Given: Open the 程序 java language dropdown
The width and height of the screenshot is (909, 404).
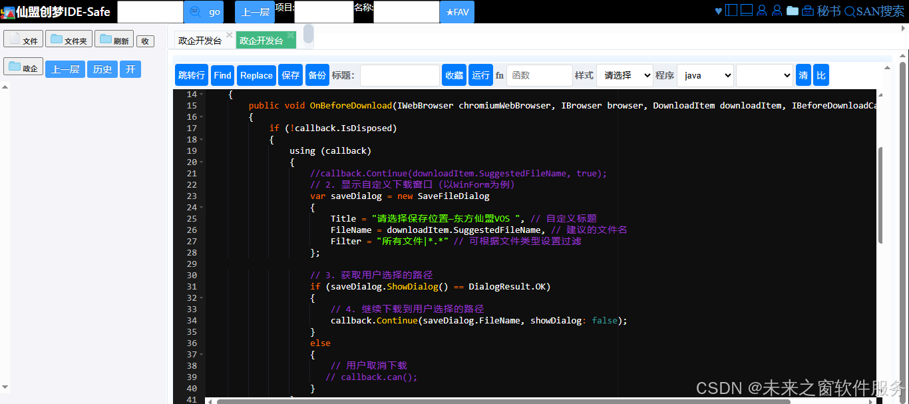Looking at the screenshot, I should pyautogui.click(x=705, y=75).
